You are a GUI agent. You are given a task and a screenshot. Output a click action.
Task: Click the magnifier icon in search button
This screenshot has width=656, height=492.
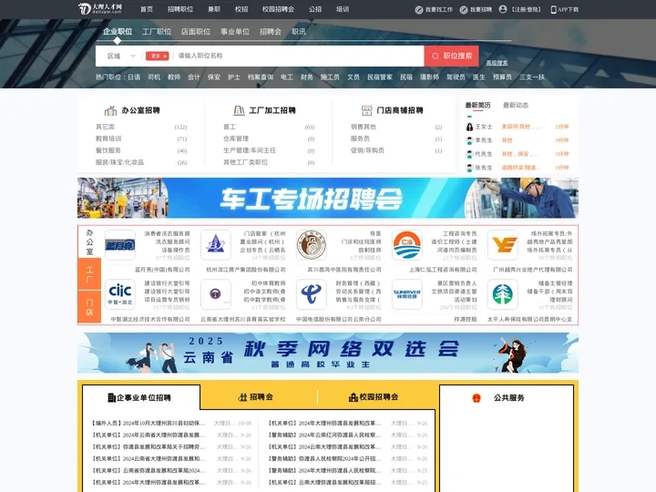436,56
